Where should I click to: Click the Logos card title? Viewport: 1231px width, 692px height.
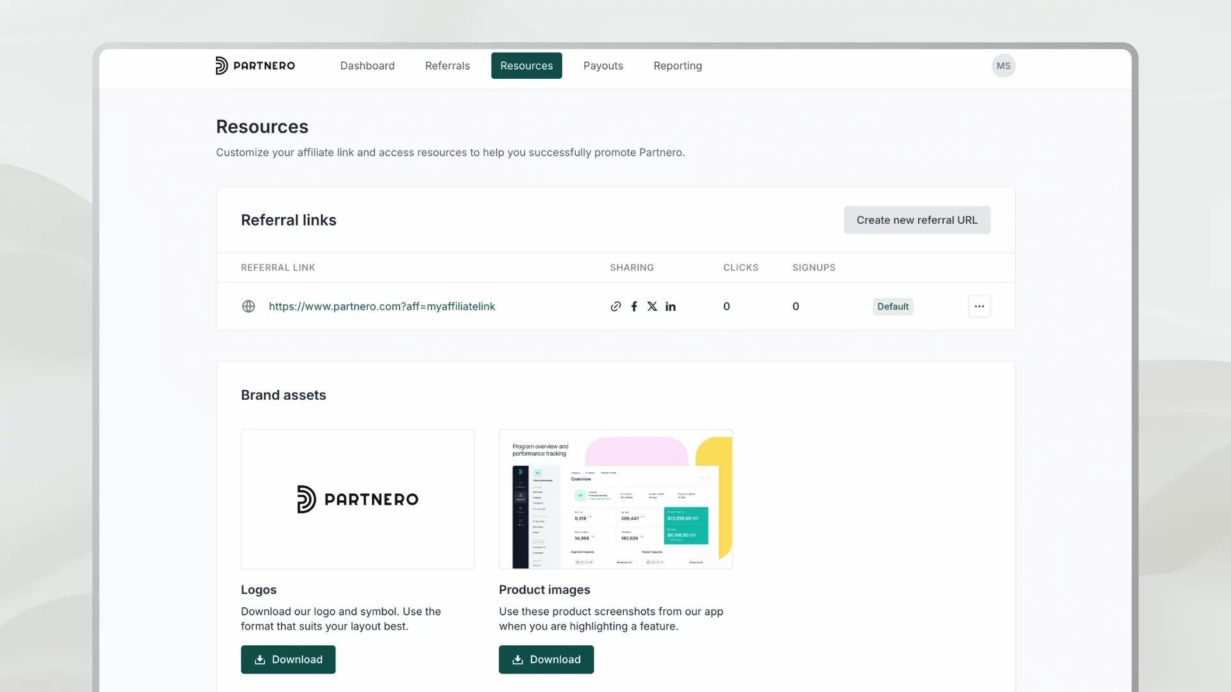pos(259,589)
